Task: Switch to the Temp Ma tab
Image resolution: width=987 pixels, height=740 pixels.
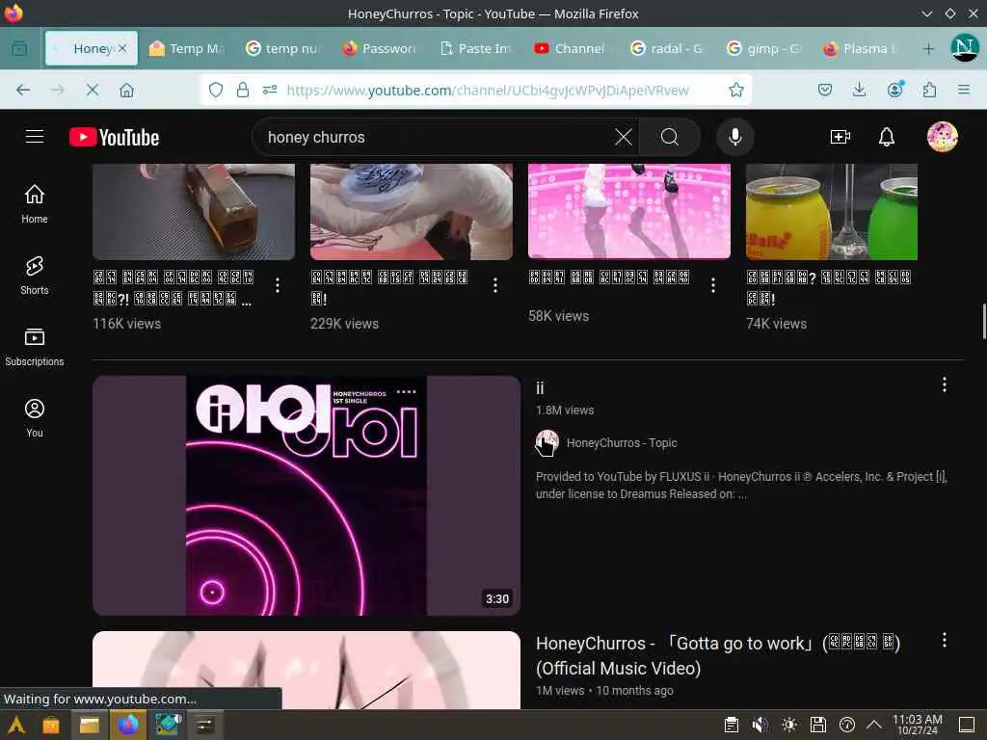Action: coord(188,48)
